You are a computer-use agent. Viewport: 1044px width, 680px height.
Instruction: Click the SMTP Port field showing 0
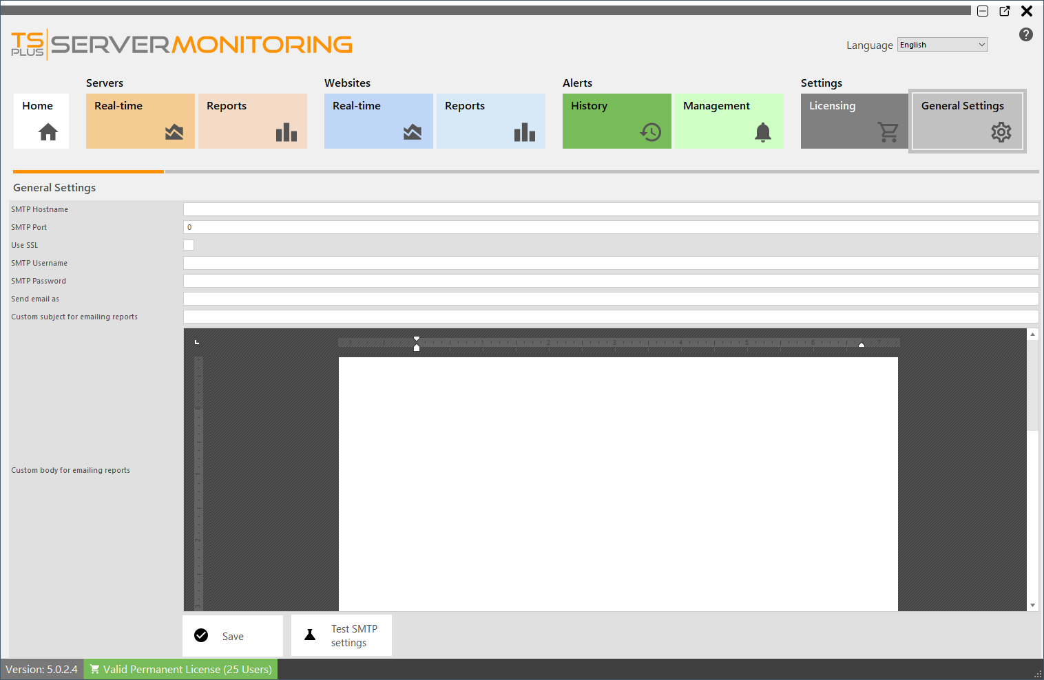pos(610,226)
